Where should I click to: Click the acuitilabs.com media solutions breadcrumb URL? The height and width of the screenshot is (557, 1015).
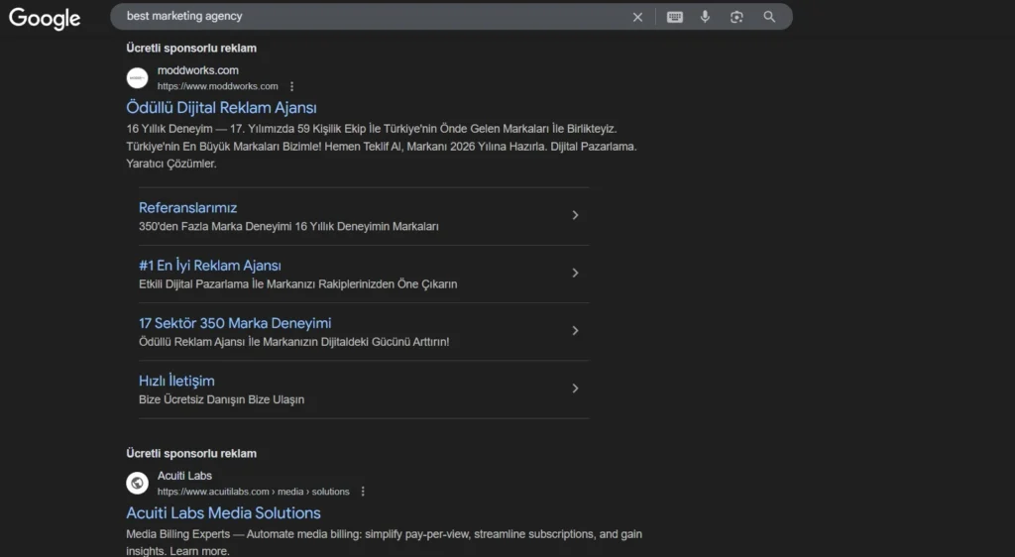(253, 492)
